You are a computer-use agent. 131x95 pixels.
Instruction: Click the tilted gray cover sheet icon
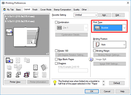pos(44,67)
